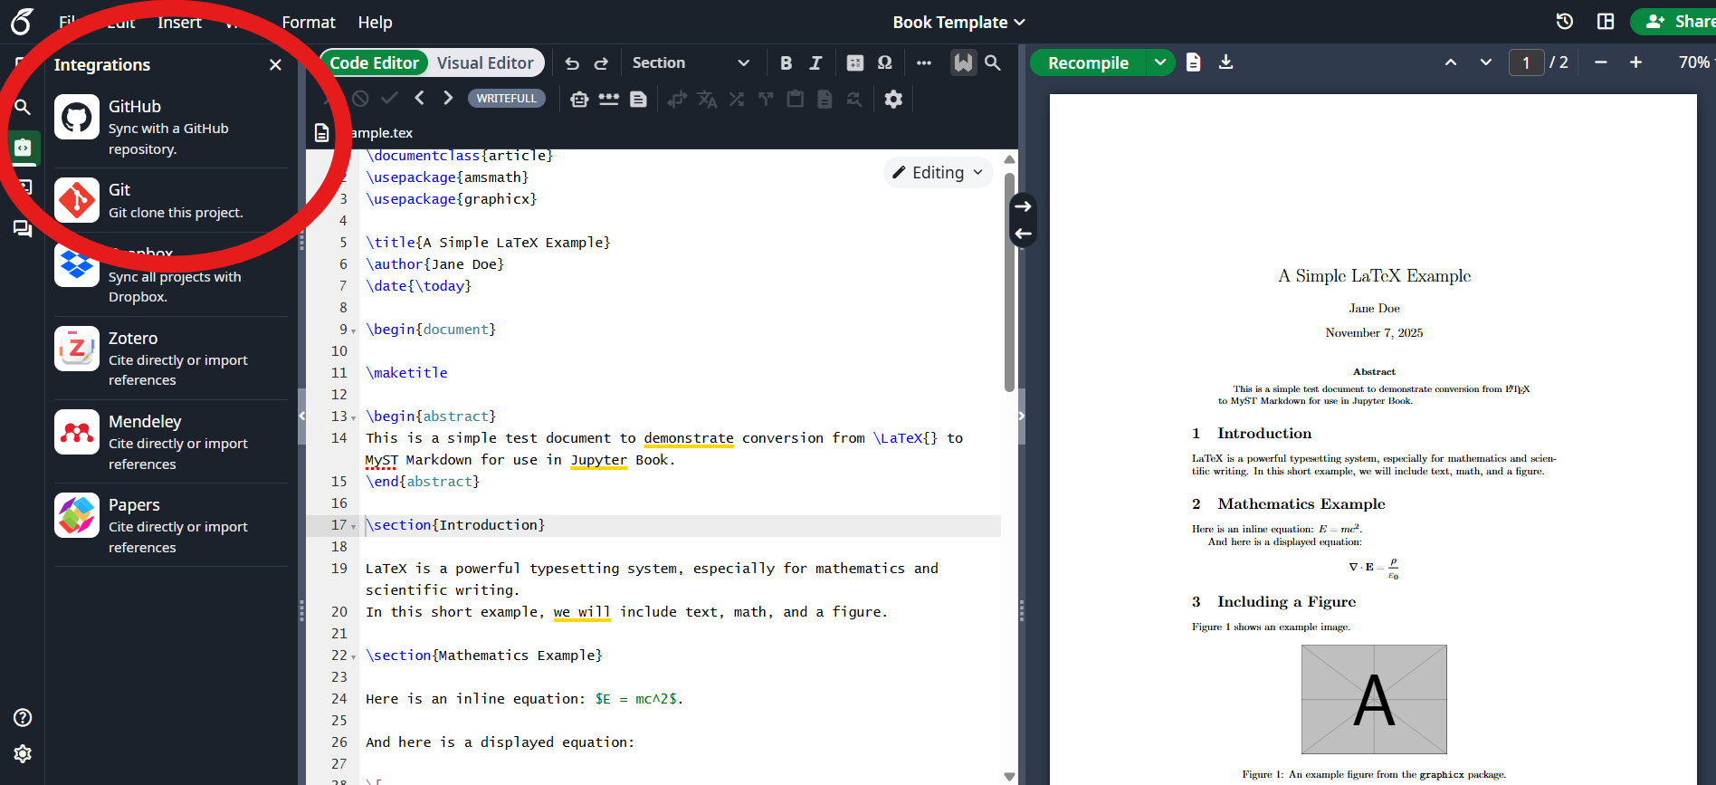Click the editor vertical scrollbar thumb
1716x785 pixels.
1009,282
